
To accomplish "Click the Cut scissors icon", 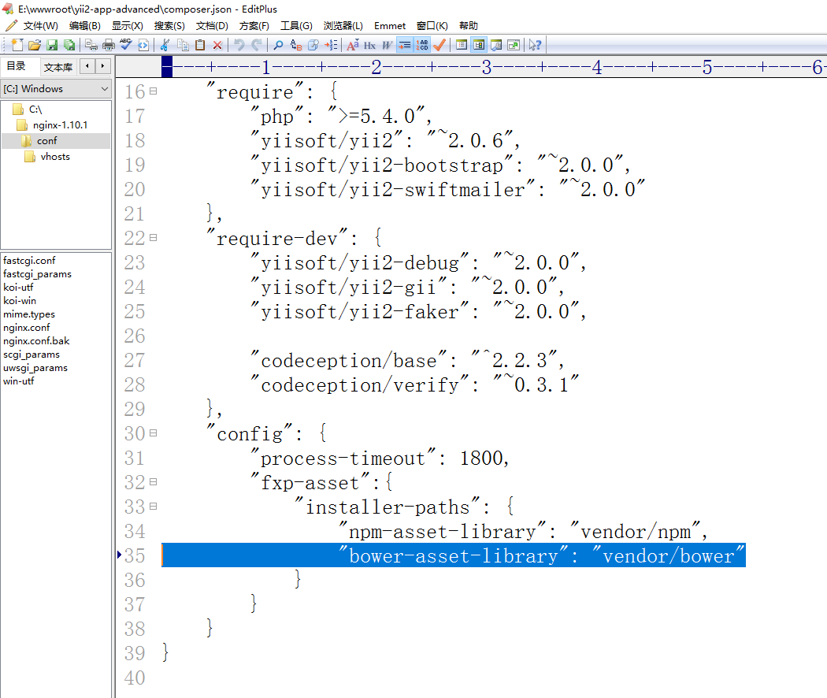I will (166, 45).
